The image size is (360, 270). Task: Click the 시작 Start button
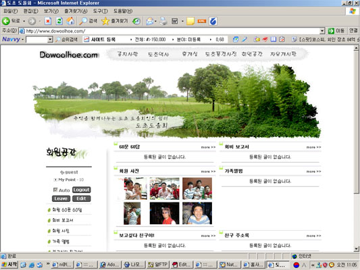(x=9, y=265)
